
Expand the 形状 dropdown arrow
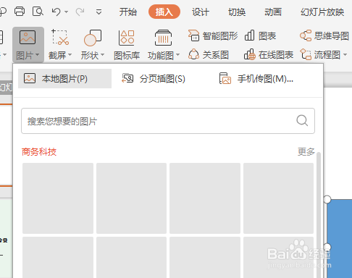coord(102,55)
